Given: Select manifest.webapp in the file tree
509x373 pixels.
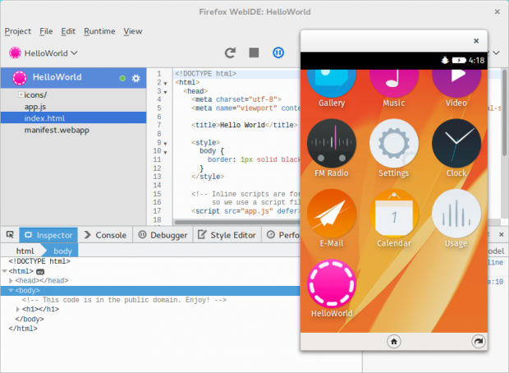Looking at the screenshot, I should coord(57,130).
